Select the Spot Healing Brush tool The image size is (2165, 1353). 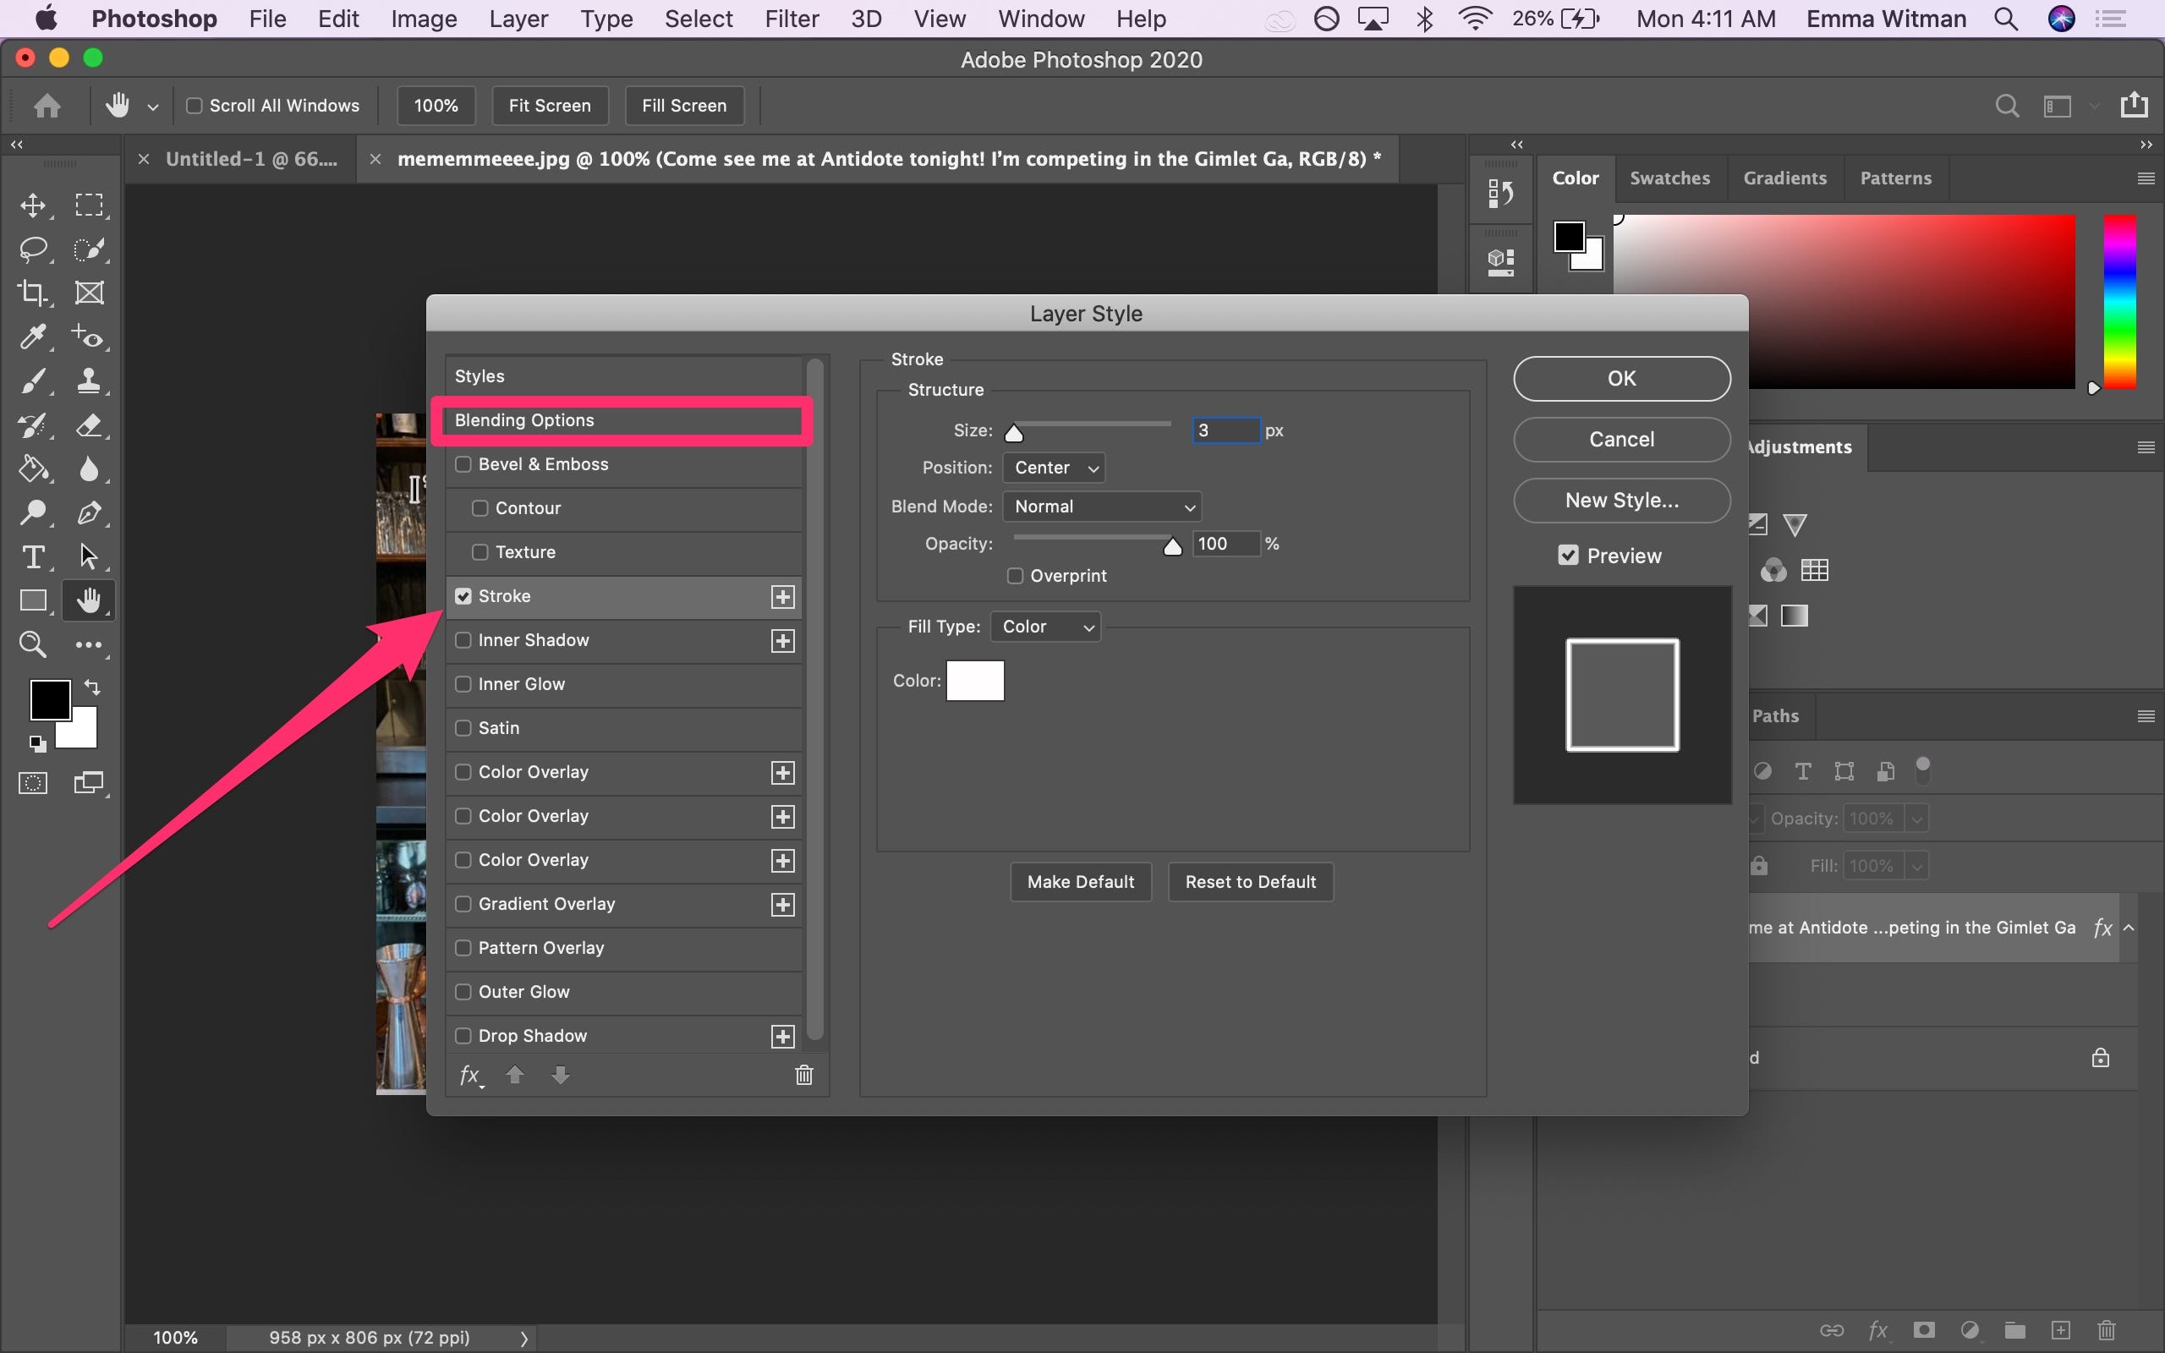click(89, 337)
